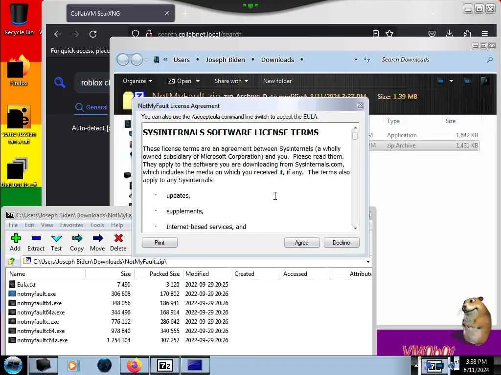This screenshot has width=501, height=375.
Task: Click the Downloads breadcrumb in Explorer
Action: [277, 60]
